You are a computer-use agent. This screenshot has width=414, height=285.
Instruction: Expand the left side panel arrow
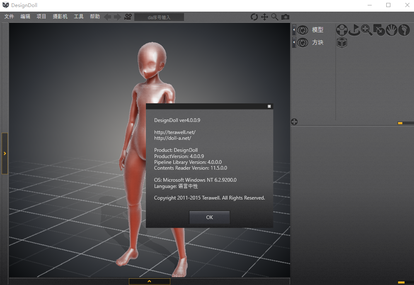point(5,153)
